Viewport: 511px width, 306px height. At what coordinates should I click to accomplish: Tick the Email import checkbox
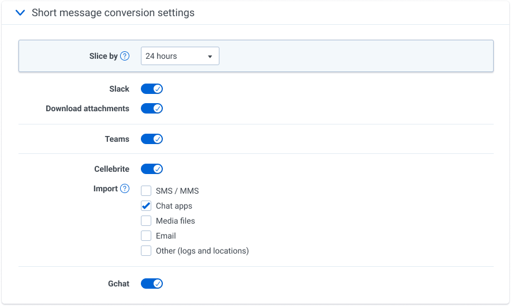tap(146, 236)
